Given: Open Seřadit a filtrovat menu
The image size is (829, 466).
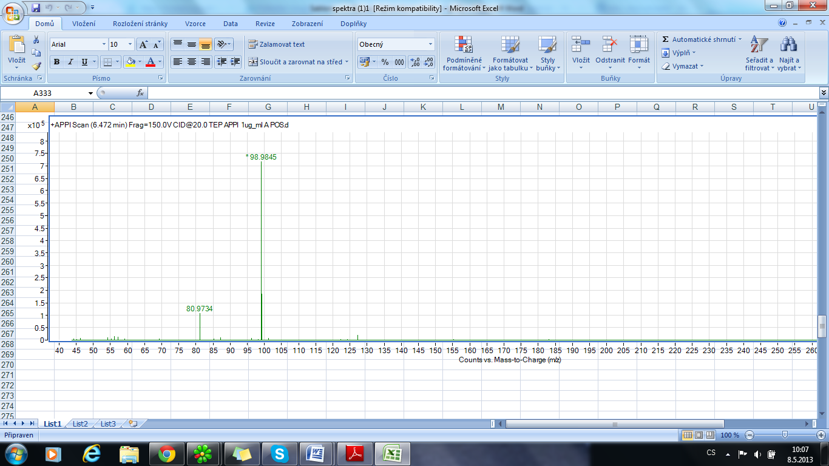Looking at the screenshot, I should point(759,53).
